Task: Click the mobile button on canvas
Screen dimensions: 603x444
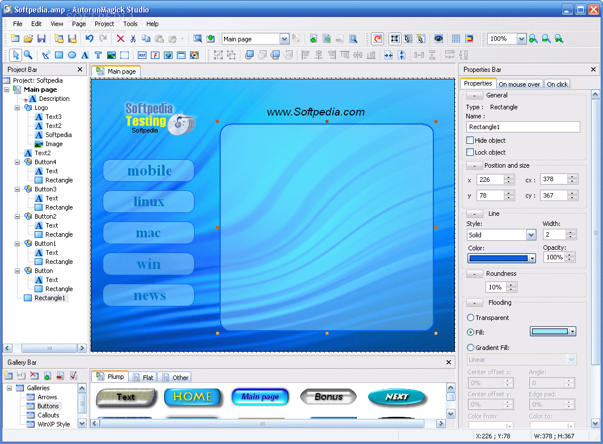Action: tap(149, 170)
